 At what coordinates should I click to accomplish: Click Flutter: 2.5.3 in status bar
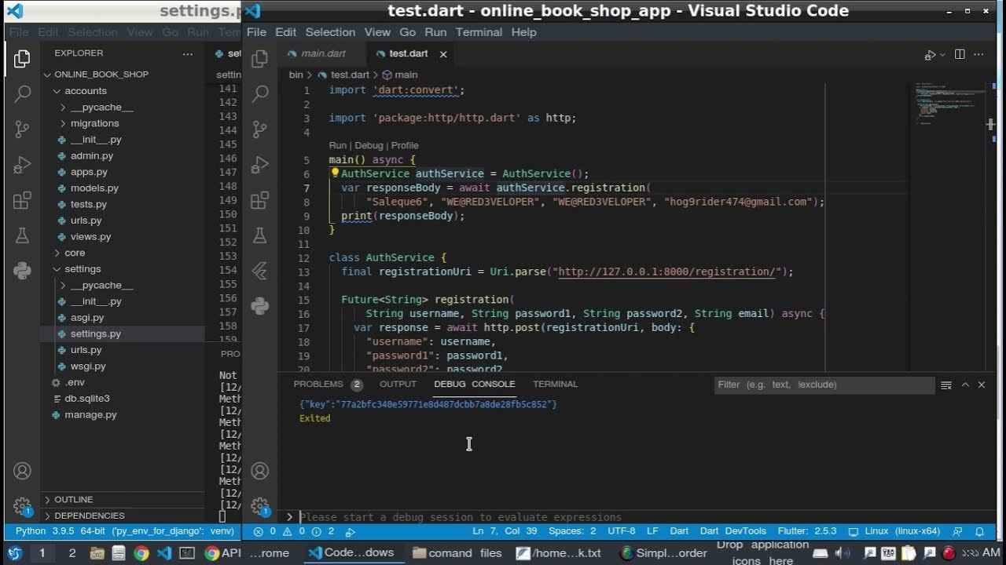click(x=807, y=531)
